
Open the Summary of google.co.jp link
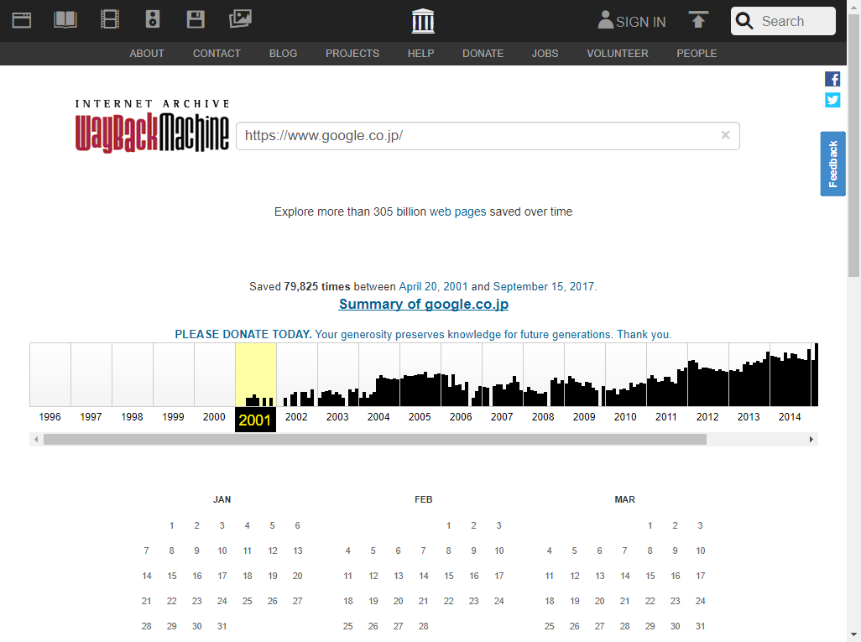[x=423, y=304]
